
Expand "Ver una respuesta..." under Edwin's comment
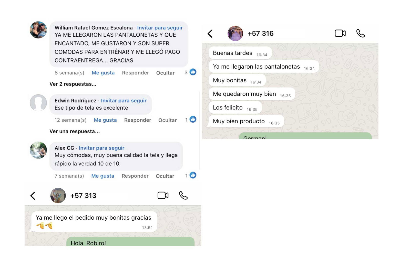tap(75, 131)
